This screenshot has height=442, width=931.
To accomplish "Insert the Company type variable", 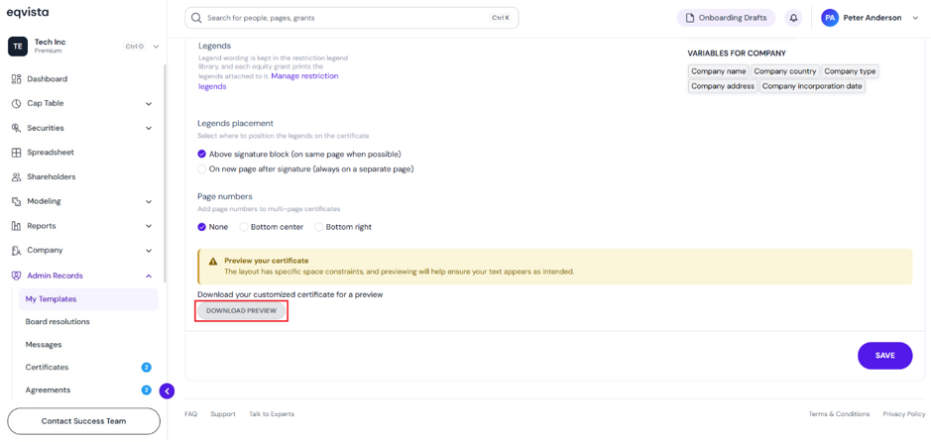I will click(x=850, y=71).
